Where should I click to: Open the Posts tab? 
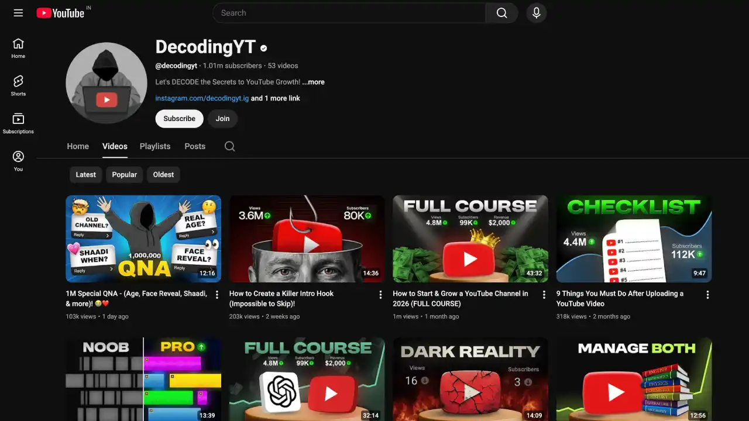195,146
